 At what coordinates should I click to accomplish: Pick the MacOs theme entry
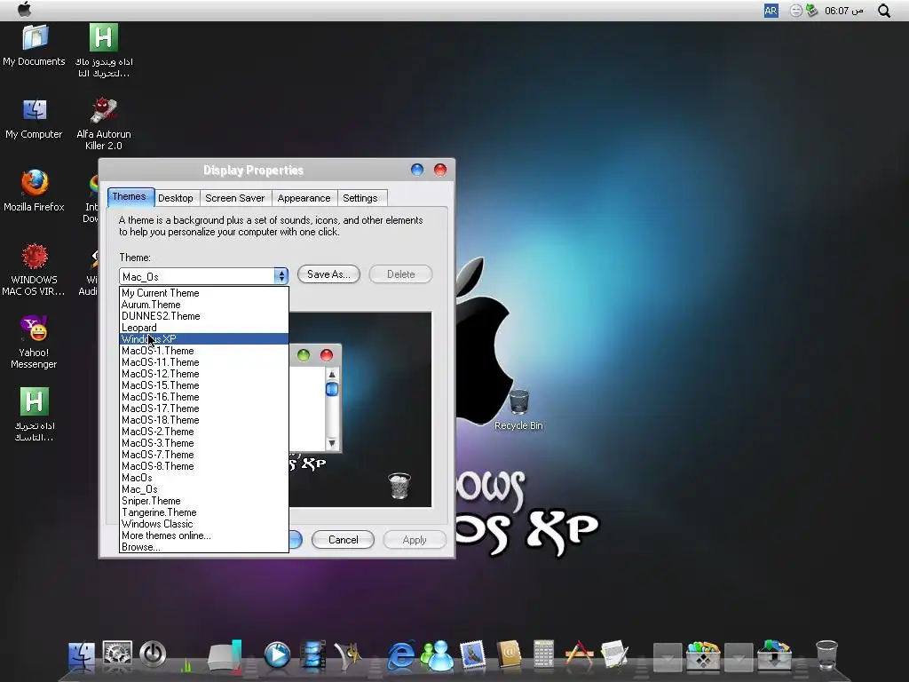coord(204,478)
